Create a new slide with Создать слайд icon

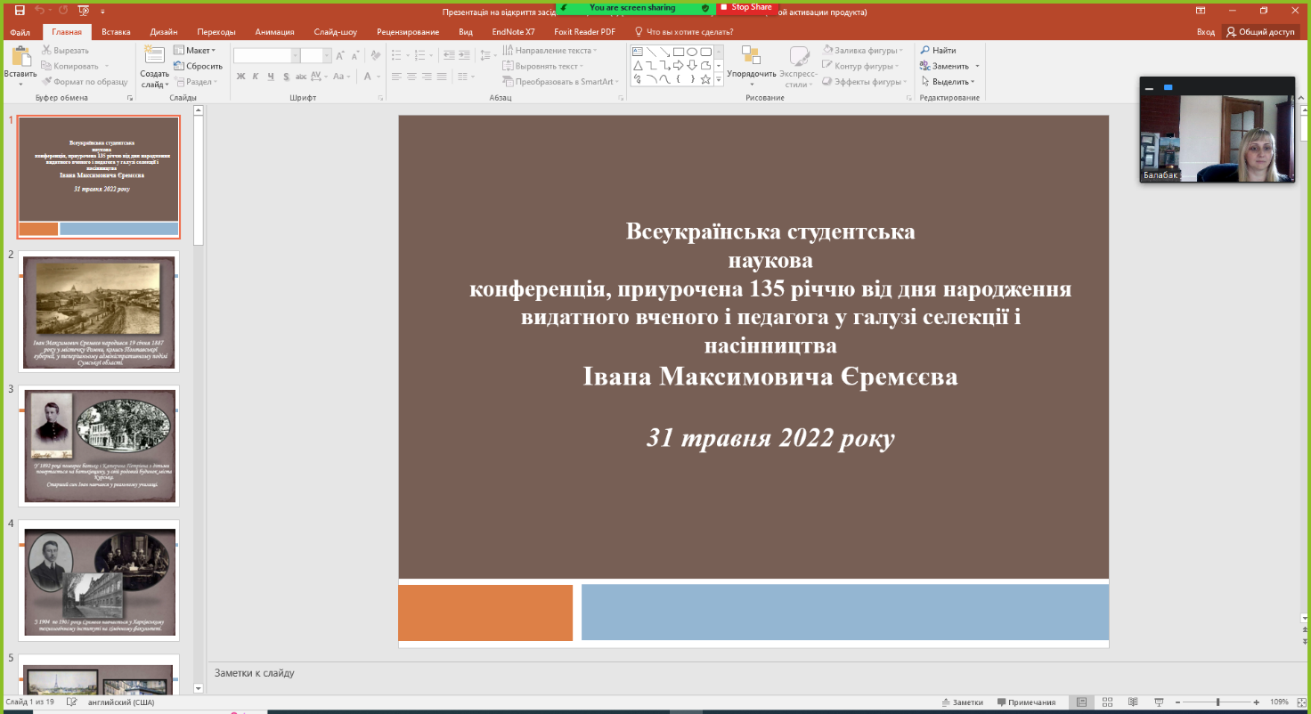[x=154, y=55]
